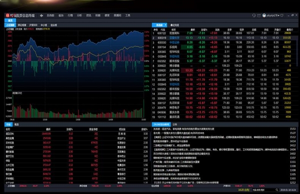Switch to the 公告 tab in news panel
This screenshot has height=194, width=300.
(174, 124)
